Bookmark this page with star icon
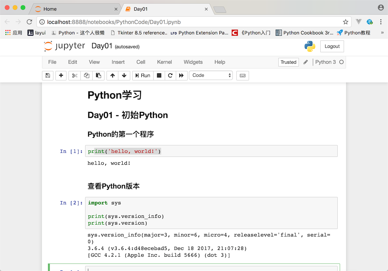Viewport: 388px width, 271px height. point(346,22)
